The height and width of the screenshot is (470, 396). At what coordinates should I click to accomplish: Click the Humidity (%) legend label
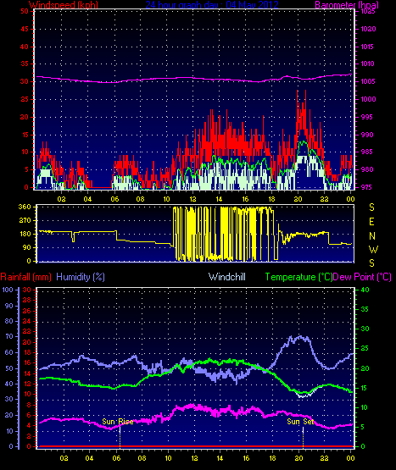(81, 277)
